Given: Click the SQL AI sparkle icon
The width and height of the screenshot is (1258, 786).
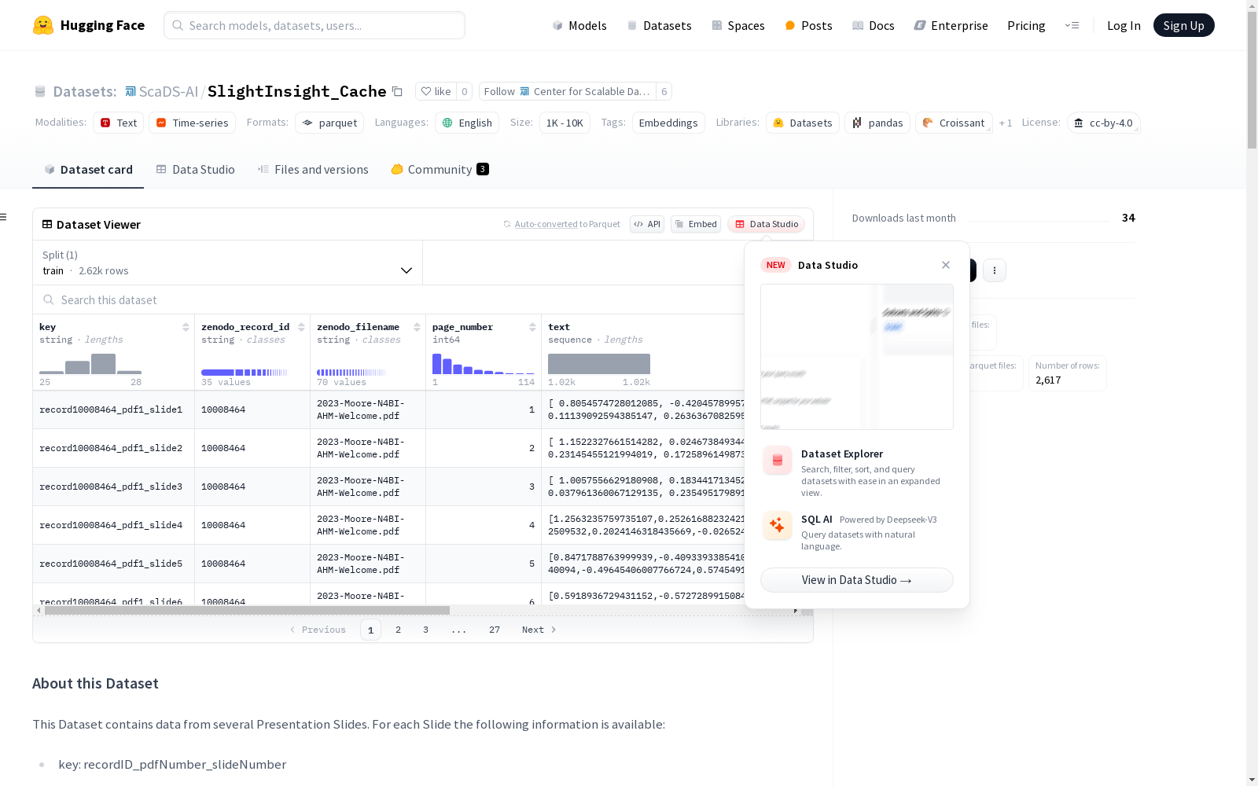Looking at the screenshot, I should (778, 525).
